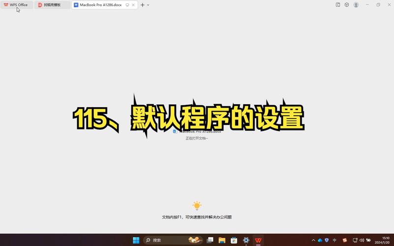Open the 找稻壳模板 tab
This screenshot has height=246, width=394.
click(x=52, y=5)
